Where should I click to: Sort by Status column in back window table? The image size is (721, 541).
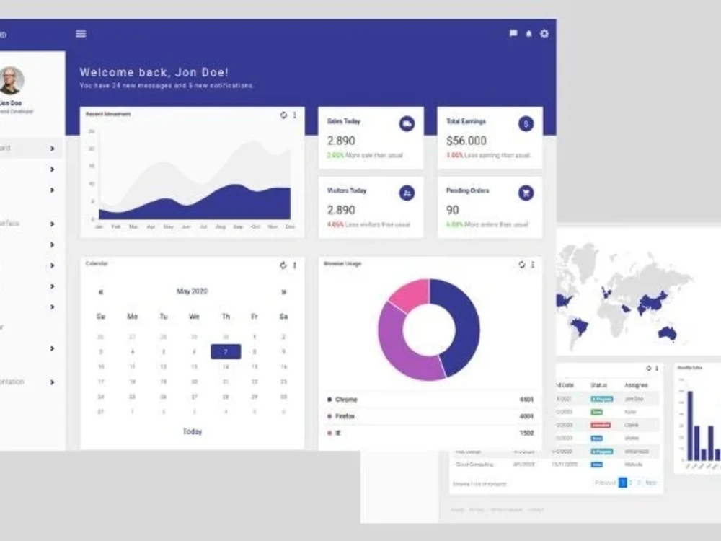coord(598,385)
